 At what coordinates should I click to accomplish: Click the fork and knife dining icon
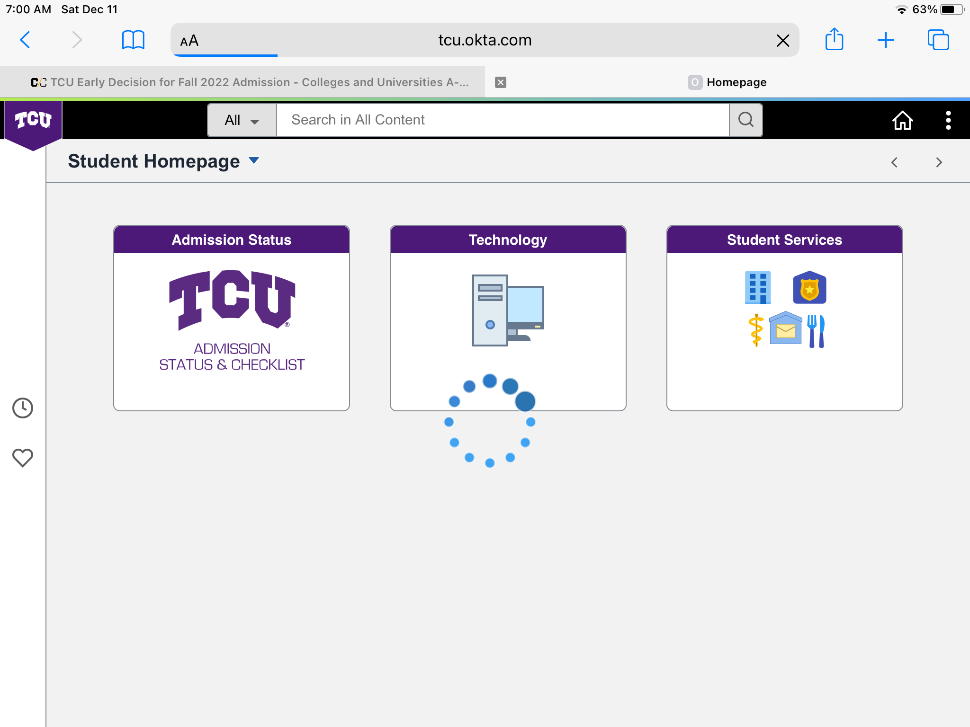coord(816,331)
